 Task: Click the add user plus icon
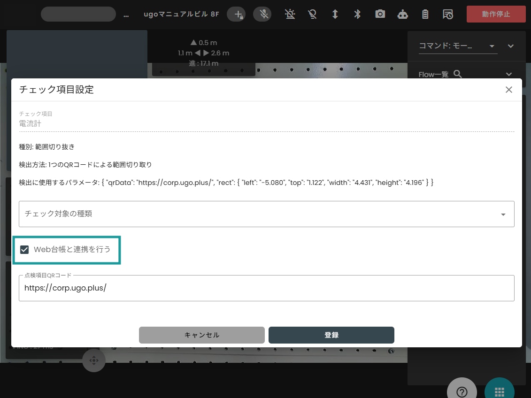pos(236,14)
